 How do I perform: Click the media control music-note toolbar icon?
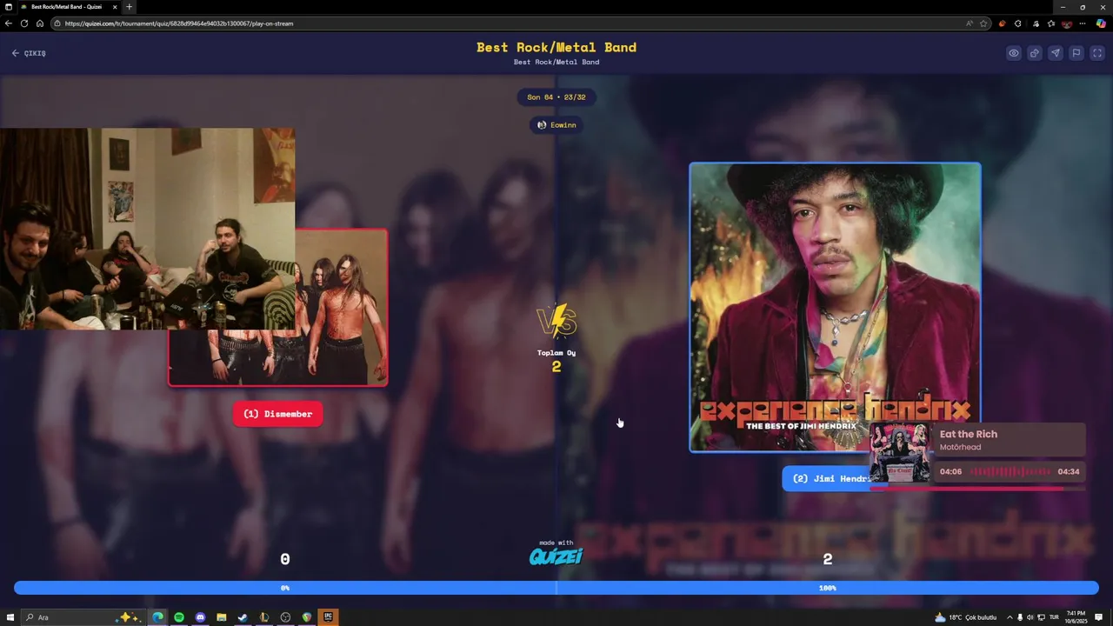coord(1035,23)
